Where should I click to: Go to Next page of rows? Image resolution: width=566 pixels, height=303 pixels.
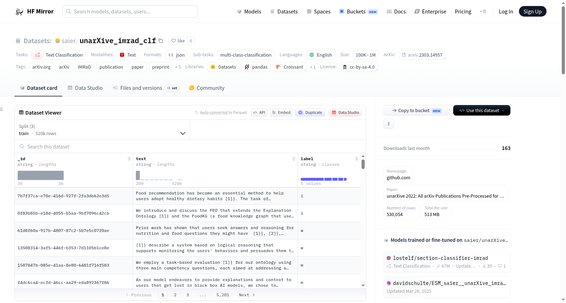click(247, 295)
